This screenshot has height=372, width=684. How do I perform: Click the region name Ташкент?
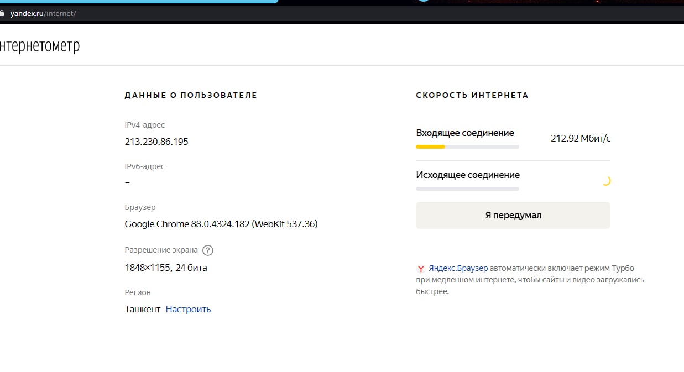[143, 309]
